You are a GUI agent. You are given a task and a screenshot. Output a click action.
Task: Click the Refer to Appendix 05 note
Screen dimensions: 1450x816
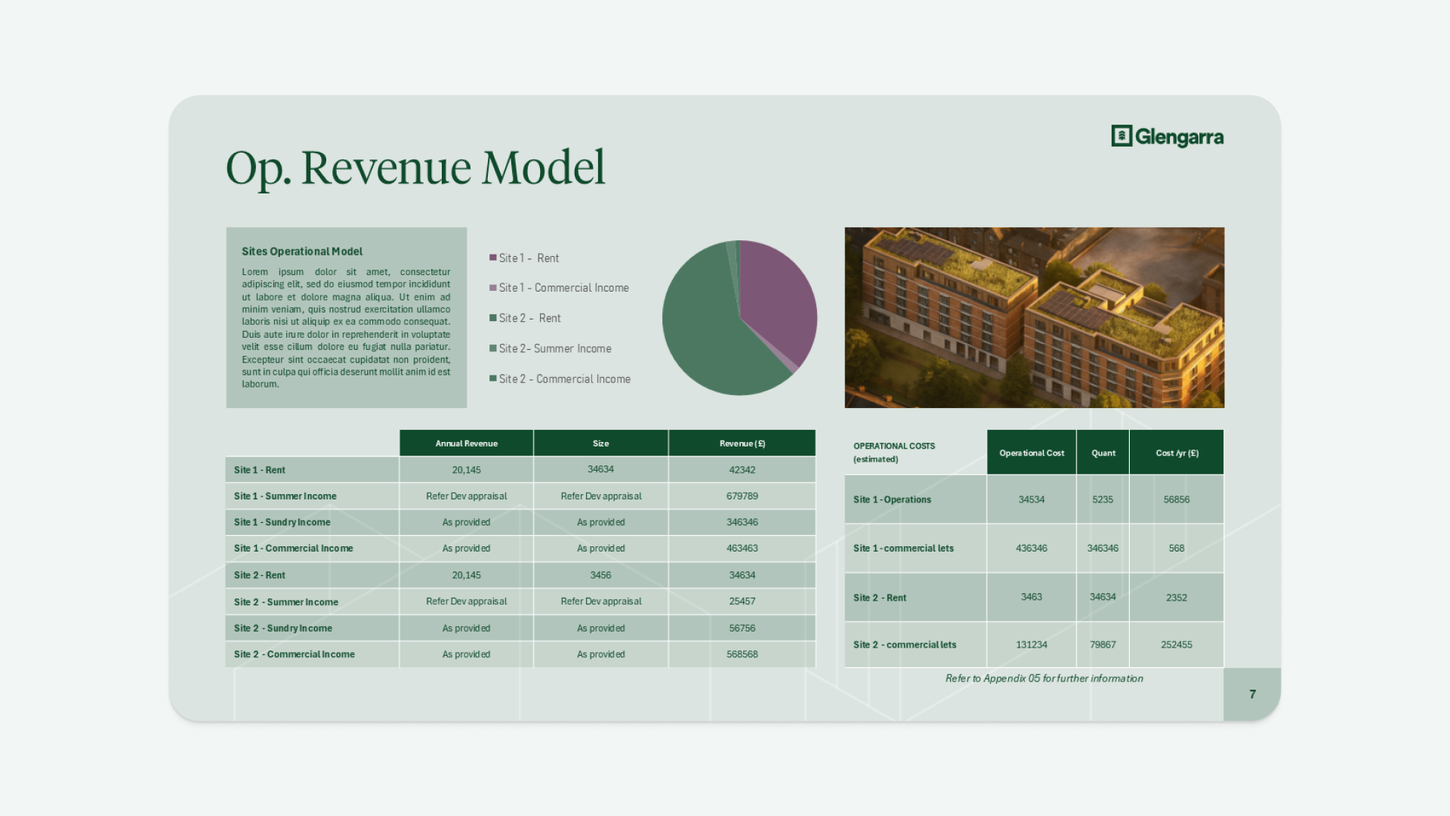(1044, 678)
